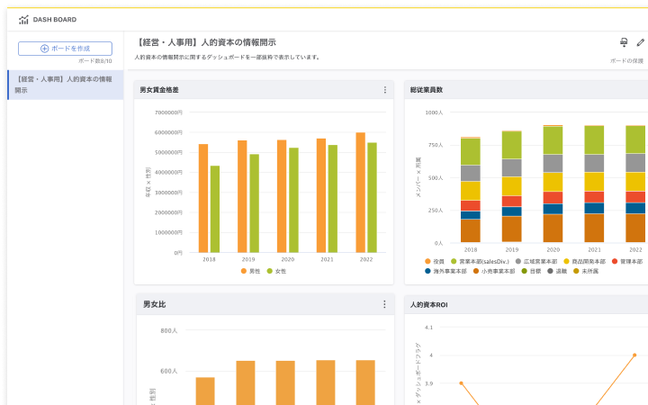Toggle the 商品開発本部 legend entry
Screen dimensions: 648x405
pyautogui.click(x=584, y=261)
